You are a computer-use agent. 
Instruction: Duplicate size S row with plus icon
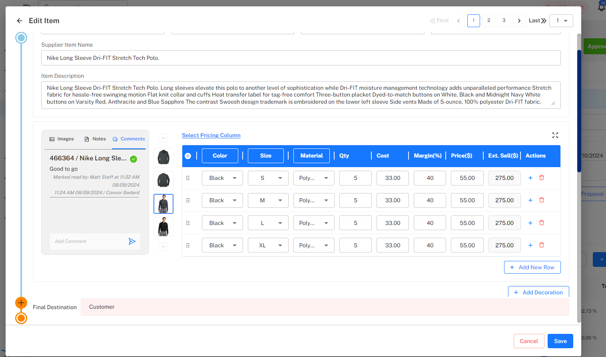tap(530, 178)
